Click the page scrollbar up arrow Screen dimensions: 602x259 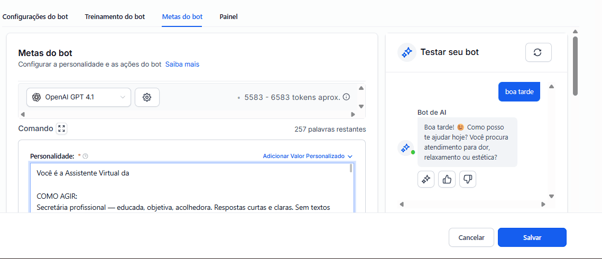point(575,32)
